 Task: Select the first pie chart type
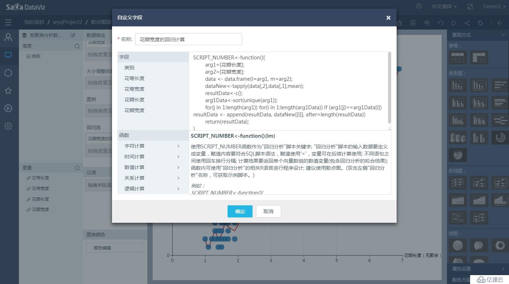click(x=458, y=245)
